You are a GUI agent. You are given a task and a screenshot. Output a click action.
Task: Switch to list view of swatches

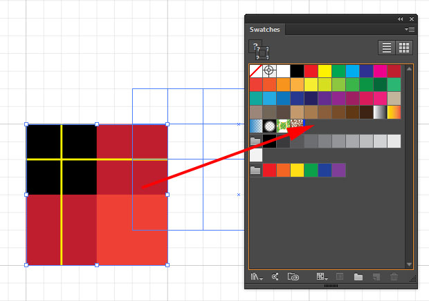point(387,48)
